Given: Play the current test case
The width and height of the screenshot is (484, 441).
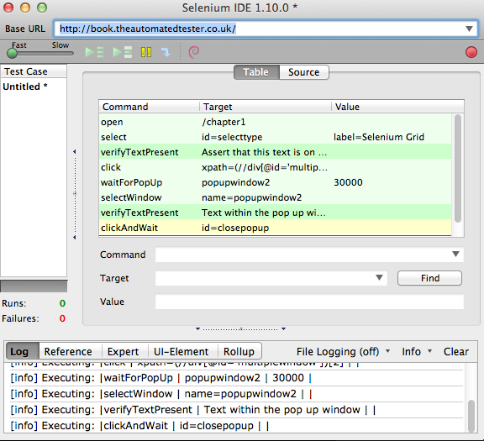Looking at the screenshot, I should 122,52.
